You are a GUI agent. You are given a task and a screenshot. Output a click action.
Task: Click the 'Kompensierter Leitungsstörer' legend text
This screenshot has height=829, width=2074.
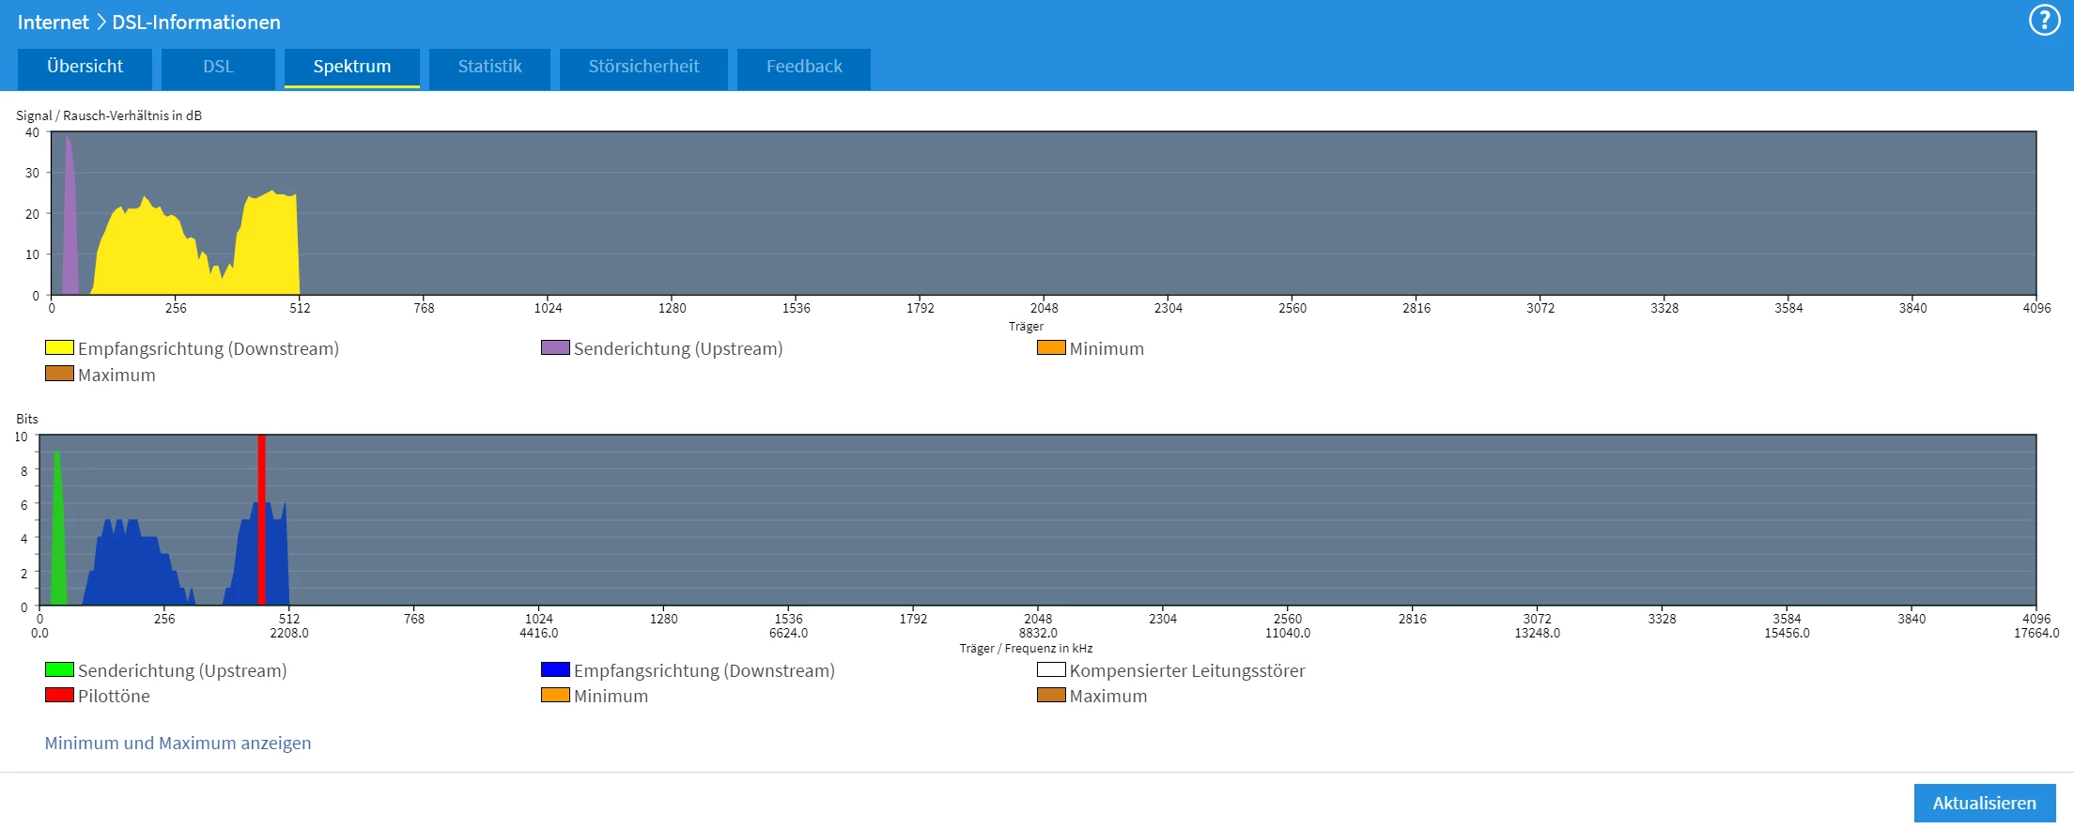coord(1187,670)
